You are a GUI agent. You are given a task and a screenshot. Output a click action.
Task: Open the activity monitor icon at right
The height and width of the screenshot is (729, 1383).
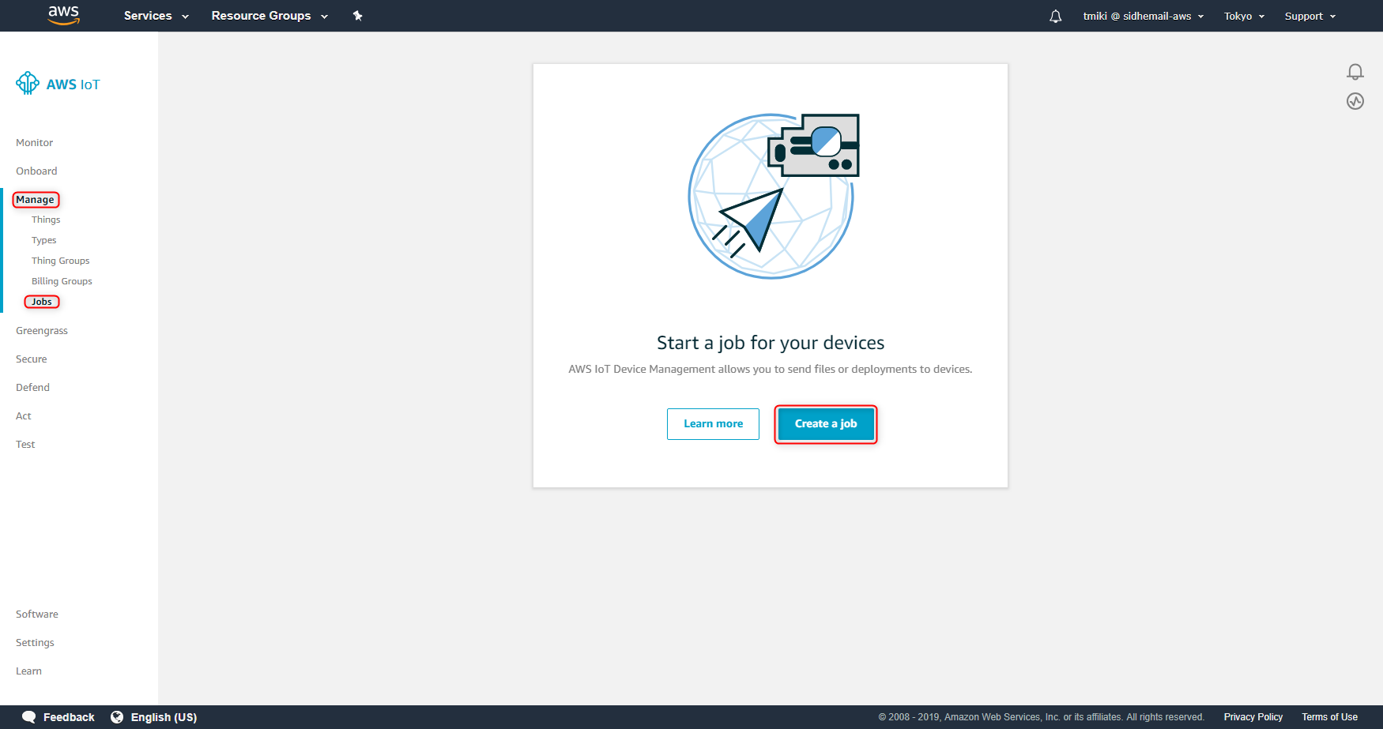[x=1355, y=101]
